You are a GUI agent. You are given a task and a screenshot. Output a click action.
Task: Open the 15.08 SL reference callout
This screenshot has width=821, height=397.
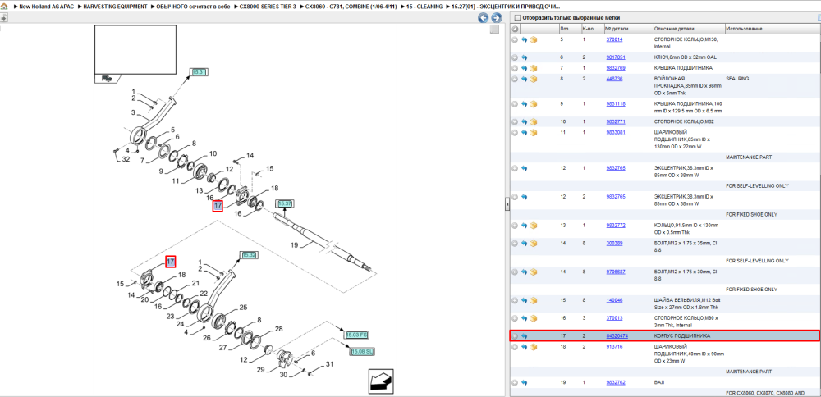point(361,352)
